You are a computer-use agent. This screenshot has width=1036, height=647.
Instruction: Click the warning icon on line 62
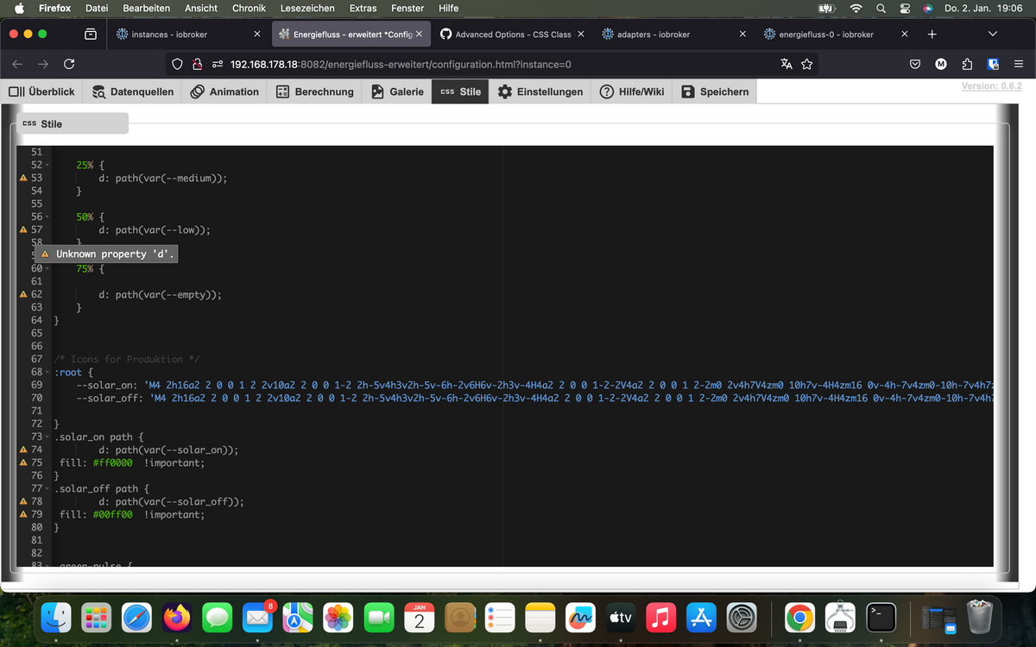(x=24, y=294)
